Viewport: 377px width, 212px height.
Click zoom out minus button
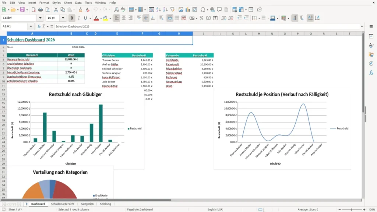339,209
